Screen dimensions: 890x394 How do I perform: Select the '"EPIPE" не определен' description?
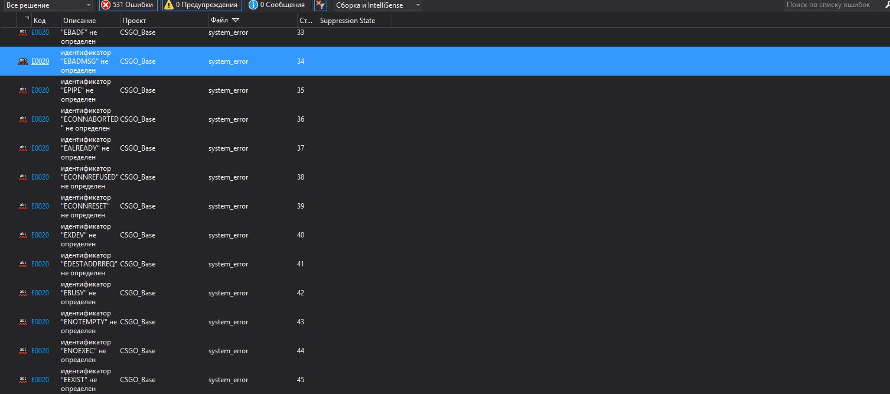tap(86, 90)
